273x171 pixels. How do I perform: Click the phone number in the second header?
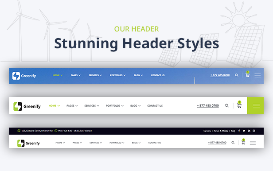[x=208, y=105]
